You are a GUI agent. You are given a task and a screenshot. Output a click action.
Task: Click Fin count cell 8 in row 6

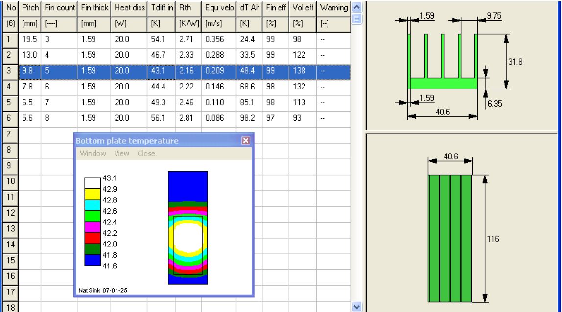click(x=59, y=118)
